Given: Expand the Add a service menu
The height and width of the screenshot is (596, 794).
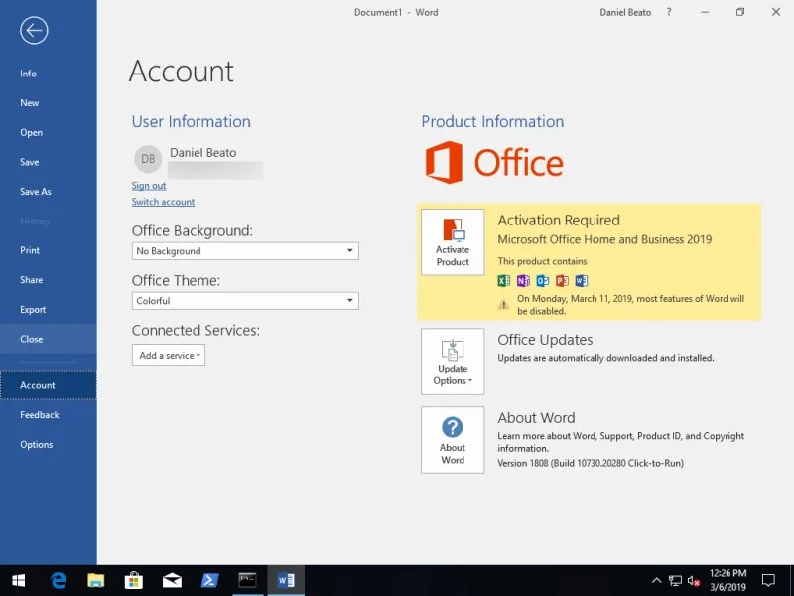Looking at the screenshot, I should pyautogui.click(x=168, y=354).
